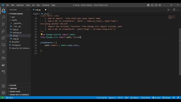This screenshot has height=102, width=181.
Task: Open the Search view icon
Action: [3, 17]
